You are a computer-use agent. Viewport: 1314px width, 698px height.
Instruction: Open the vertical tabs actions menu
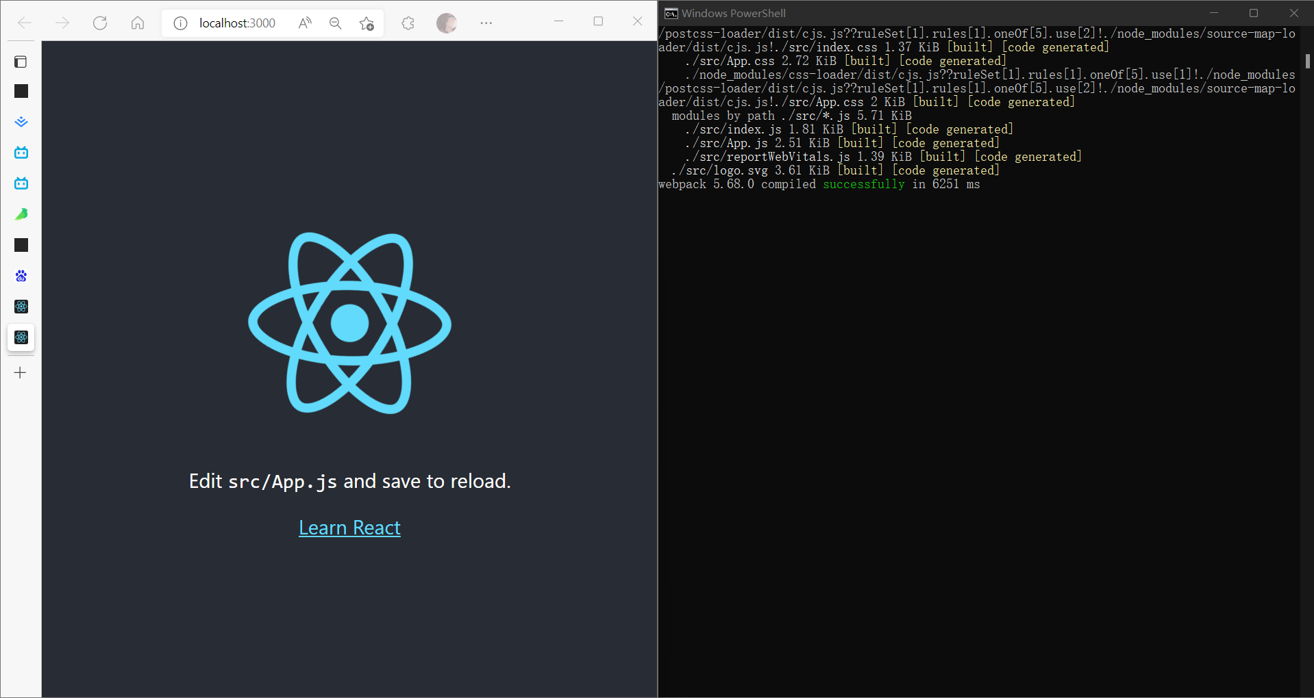(21, 62)
